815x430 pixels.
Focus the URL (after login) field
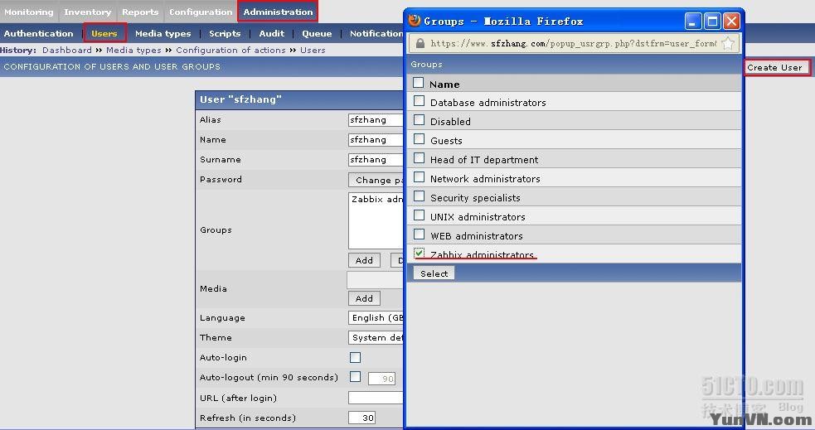click(x=376, y=398)
